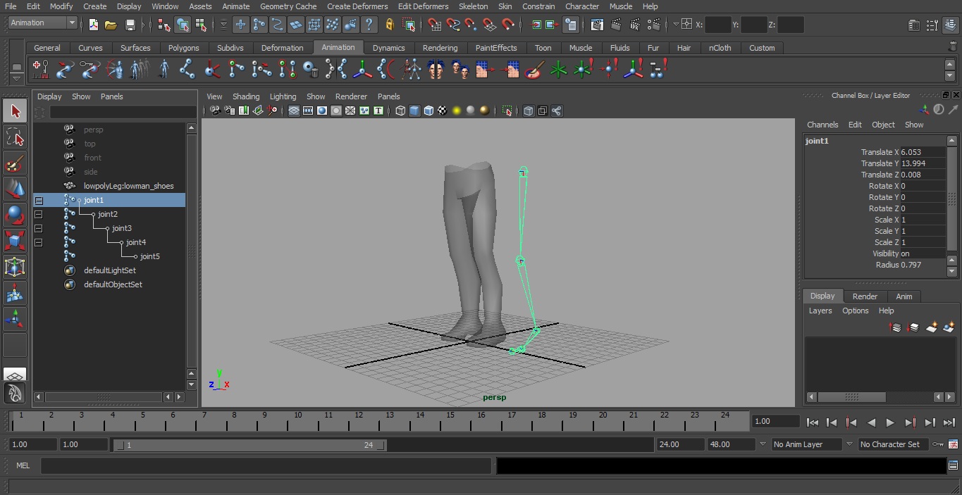Toggle the curves selection mask
The width and height of the screenshot is (962, 495).
(277, 25)
